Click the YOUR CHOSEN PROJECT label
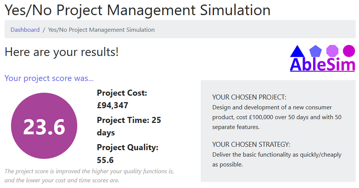Screen dimensions: 359x188 [249, 97]
